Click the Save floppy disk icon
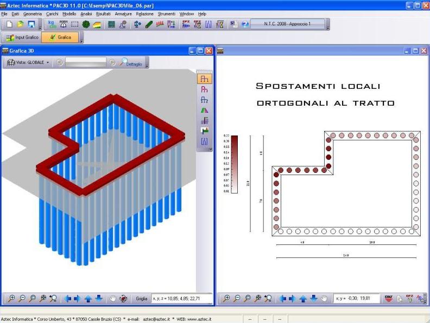Screen dimensions: 430x323 31,24
